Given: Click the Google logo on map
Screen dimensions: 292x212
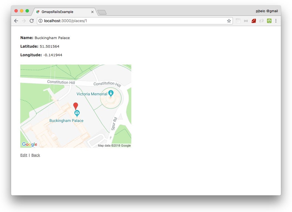Looking at the screenshot, I should coord(29,144).
